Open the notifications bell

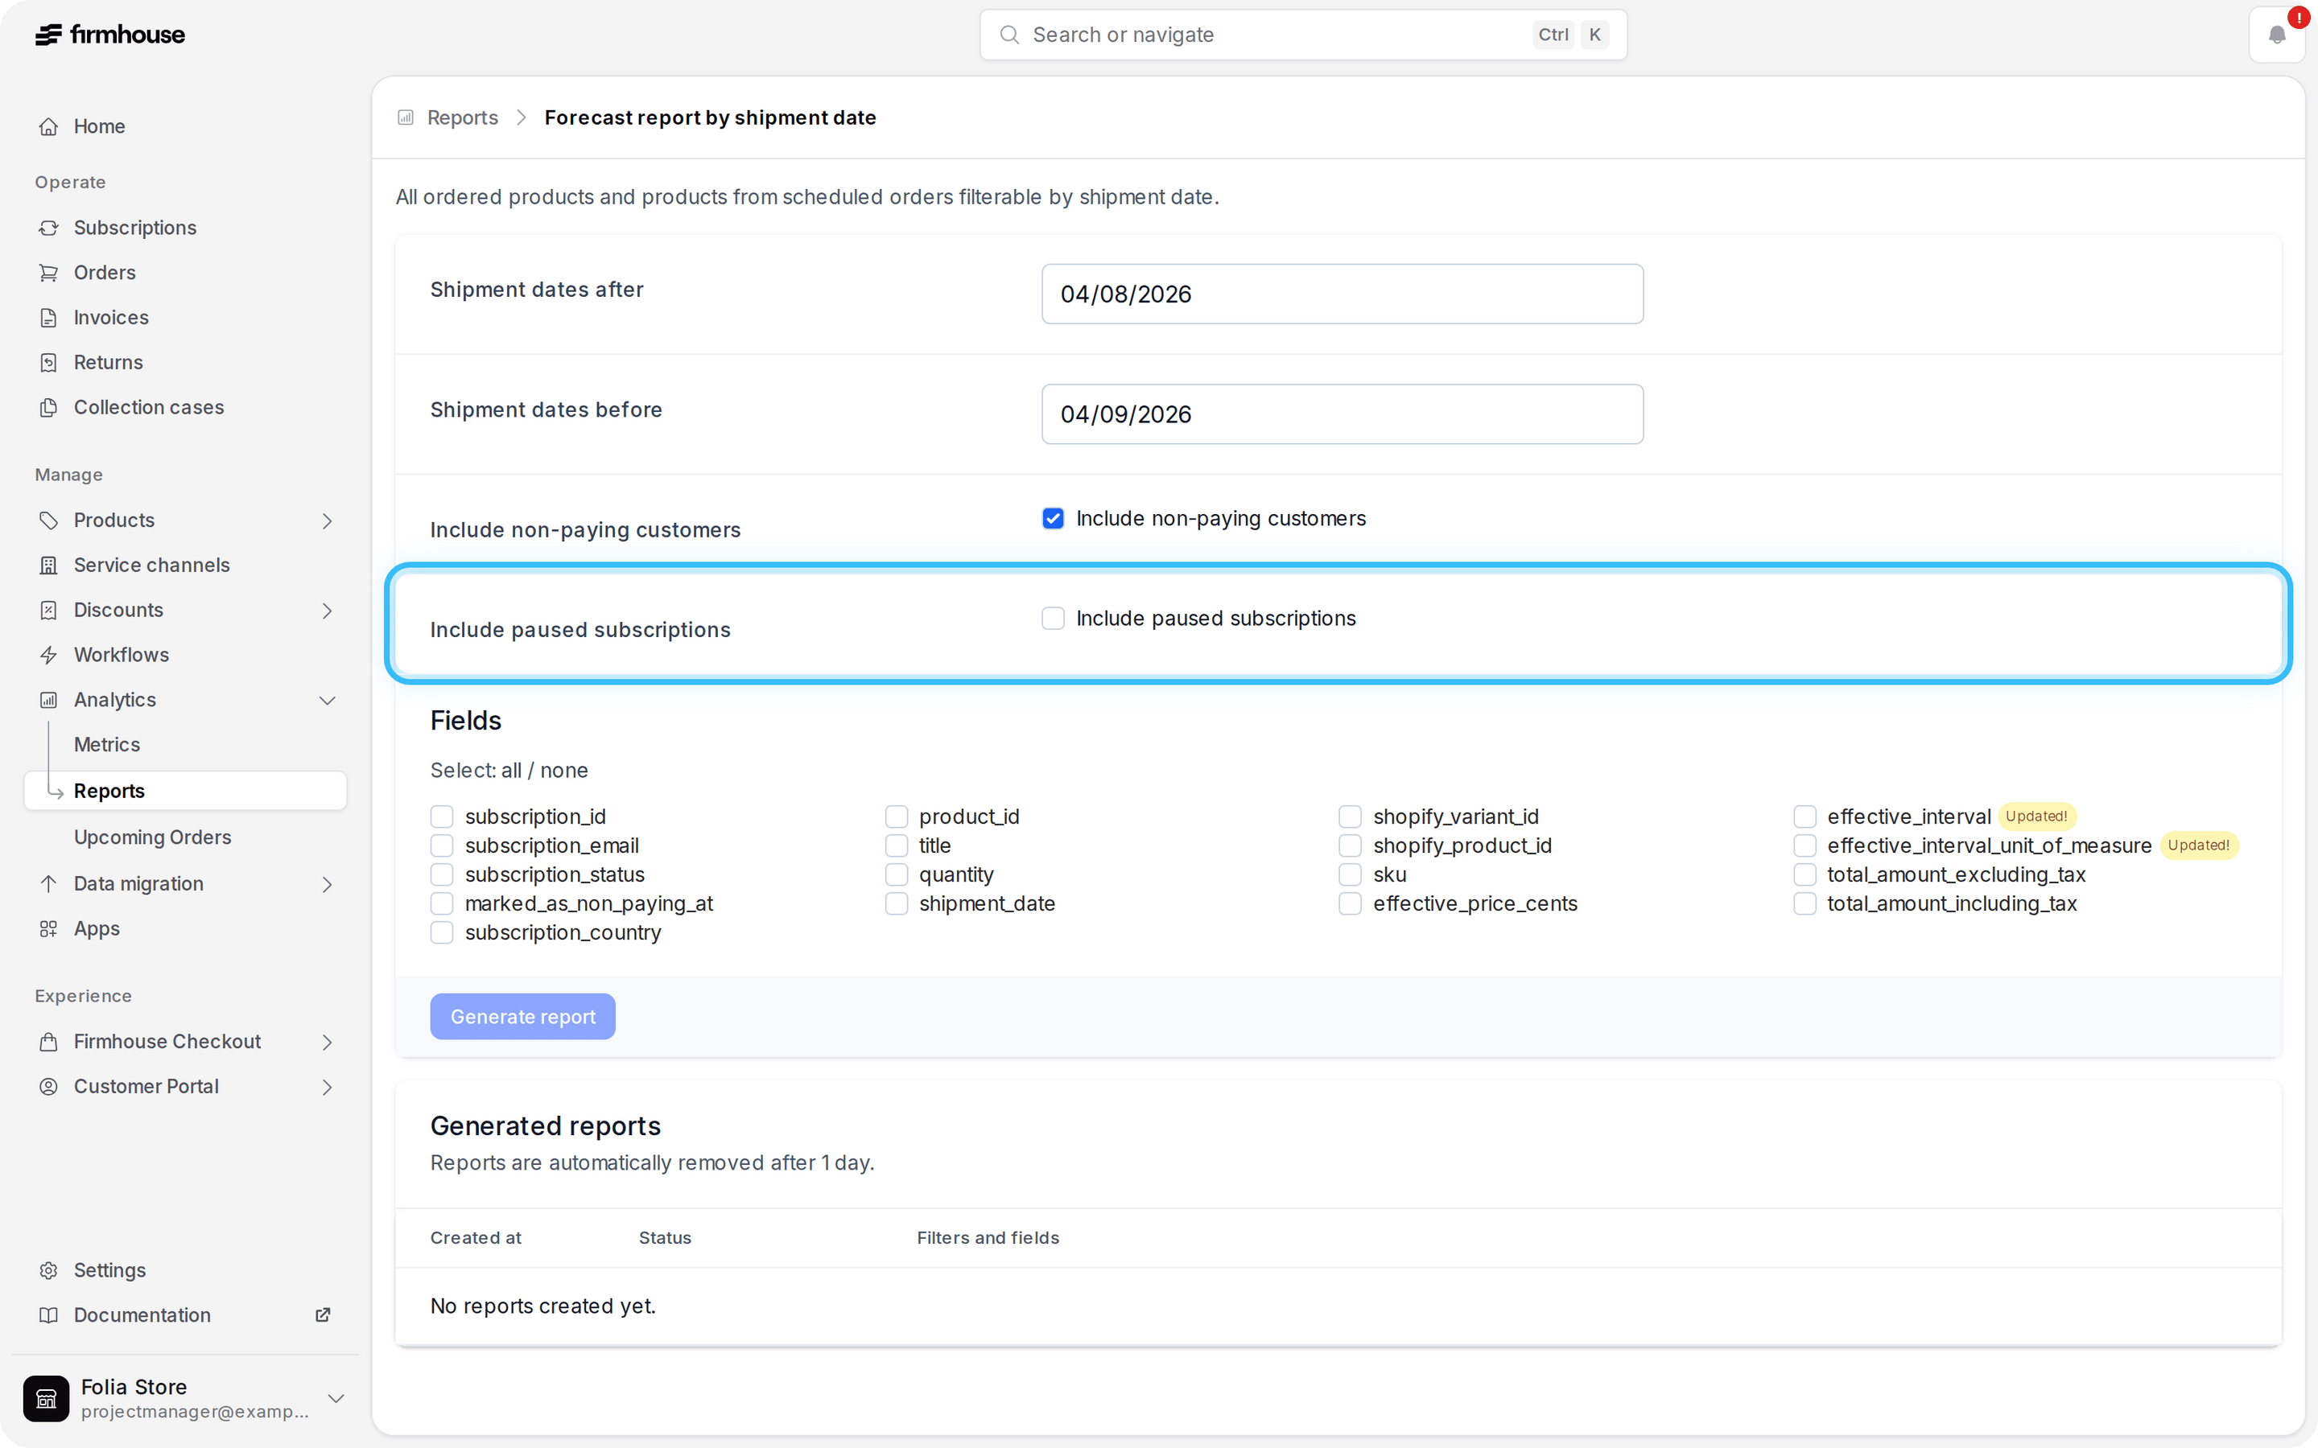point(2277,35)
